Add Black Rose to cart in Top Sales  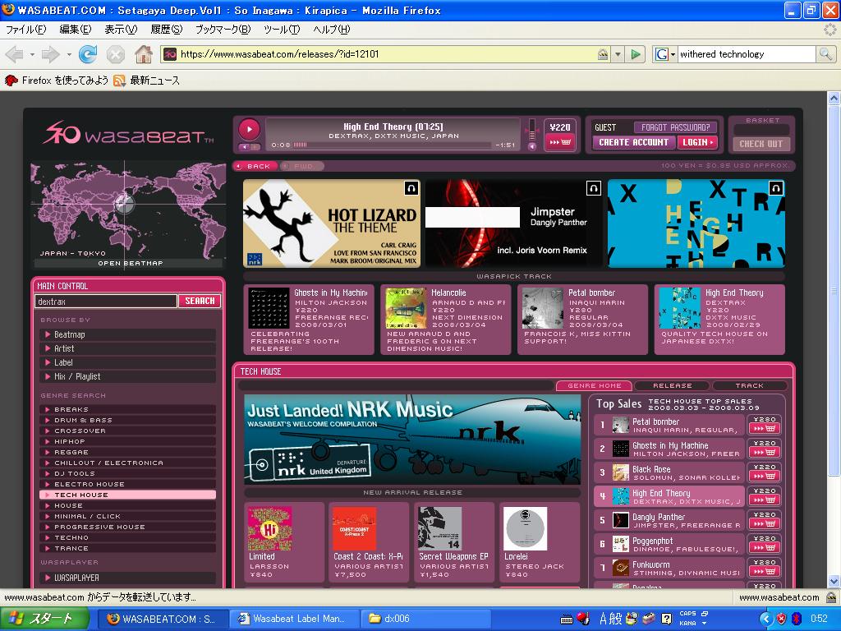(765, 477)
